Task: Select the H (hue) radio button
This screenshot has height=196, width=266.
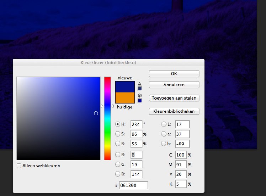Action: 118,124
